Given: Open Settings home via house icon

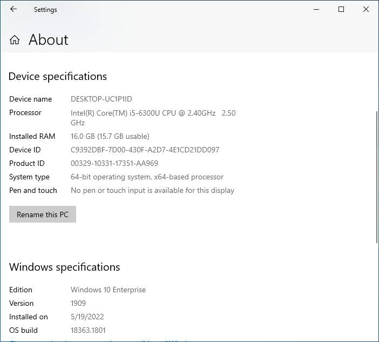Looking at the screenshot, I should [x=15, y=40].
